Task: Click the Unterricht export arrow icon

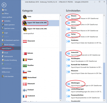Action: point(68,54)
